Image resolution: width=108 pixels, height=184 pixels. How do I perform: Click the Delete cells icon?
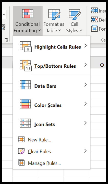[94, 19]
